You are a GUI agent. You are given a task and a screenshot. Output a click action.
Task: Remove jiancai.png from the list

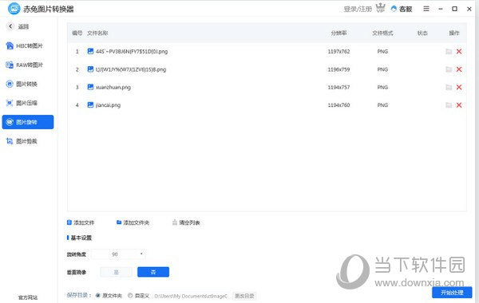[459, 105]
